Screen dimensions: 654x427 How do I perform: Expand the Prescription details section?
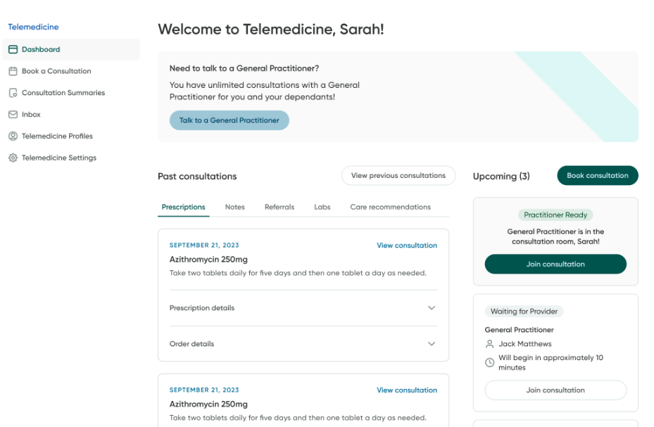click(x=430, y=308)
